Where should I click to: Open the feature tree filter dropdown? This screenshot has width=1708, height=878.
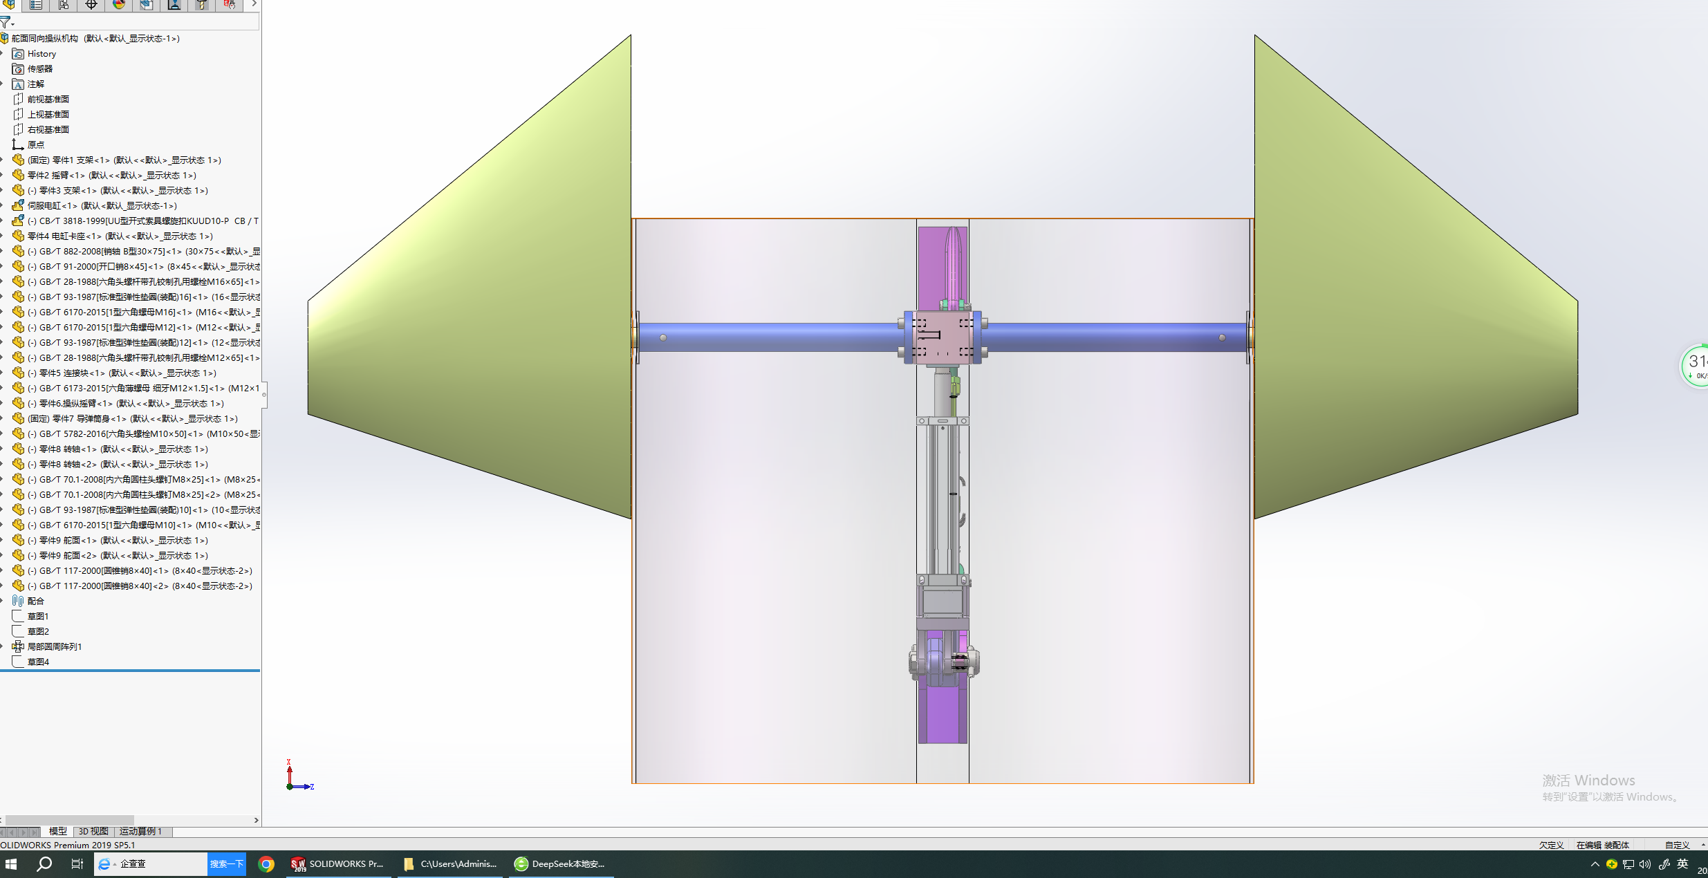[7, 22]
